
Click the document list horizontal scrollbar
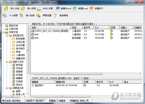pos(68,74)
